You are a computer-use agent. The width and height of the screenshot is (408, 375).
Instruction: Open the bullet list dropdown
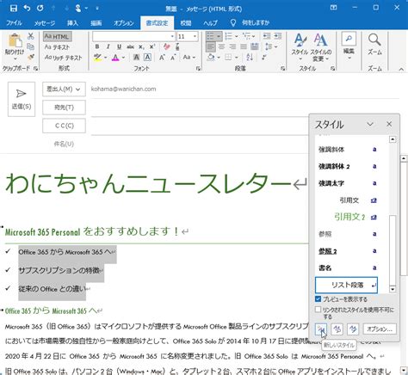[219, 36]
